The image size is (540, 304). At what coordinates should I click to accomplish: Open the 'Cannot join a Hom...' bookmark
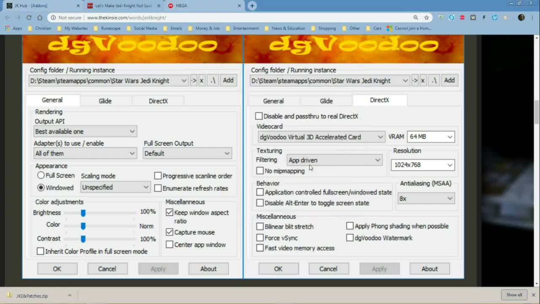409,28
